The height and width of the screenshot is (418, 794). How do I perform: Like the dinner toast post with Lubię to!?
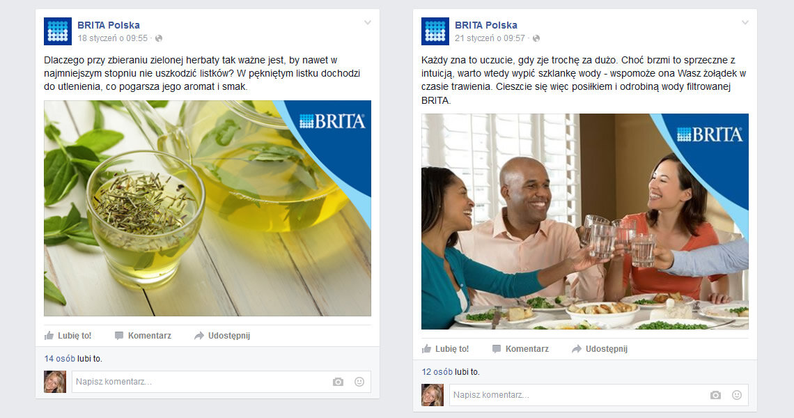(446, 348)
